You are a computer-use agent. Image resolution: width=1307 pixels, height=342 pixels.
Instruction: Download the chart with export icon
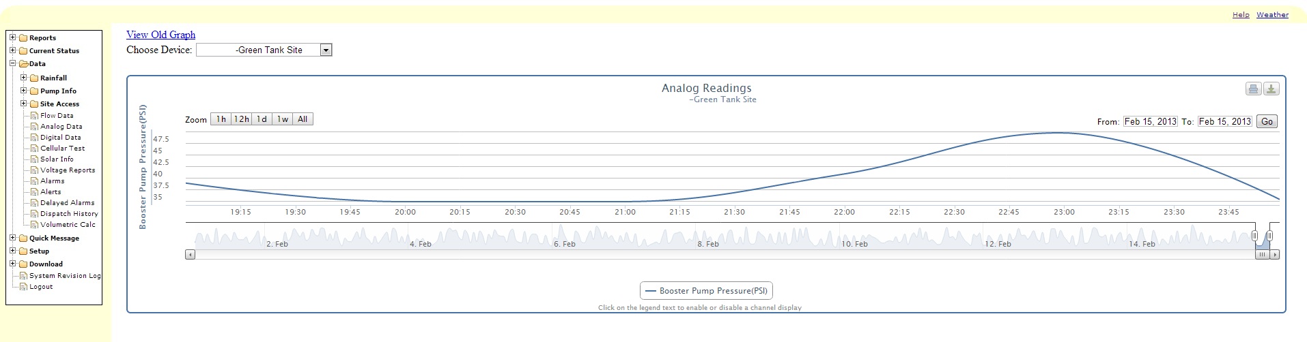pos(1271,89)
